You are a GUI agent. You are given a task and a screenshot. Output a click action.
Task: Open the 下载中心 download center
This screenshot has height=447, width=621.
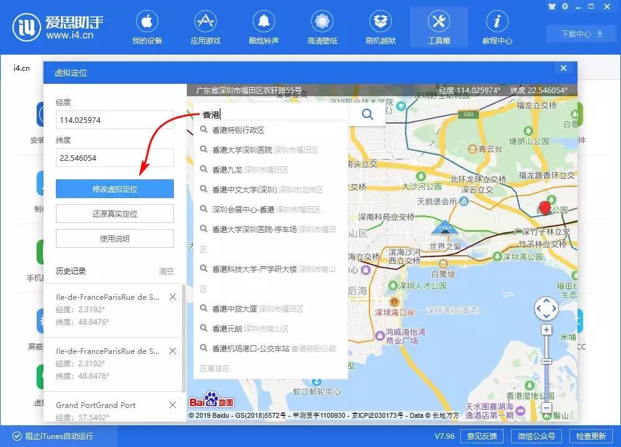click(x=579, y=34)
